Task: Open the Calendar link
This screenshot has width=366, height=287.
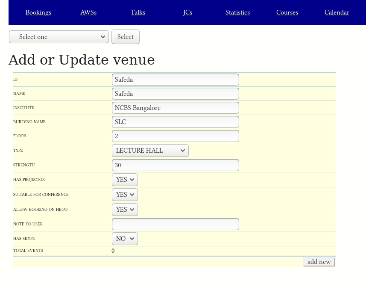Action: (337, 12)
